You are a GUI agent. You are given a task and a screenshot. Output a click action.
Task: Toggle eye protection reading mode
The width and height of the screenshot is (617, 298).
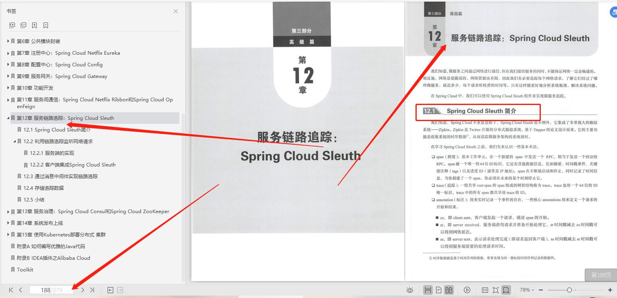coord(410,290)
